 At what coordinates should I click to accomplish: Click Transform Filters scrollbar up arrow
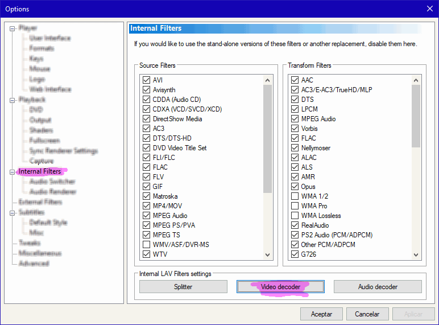tap(416, 80)
